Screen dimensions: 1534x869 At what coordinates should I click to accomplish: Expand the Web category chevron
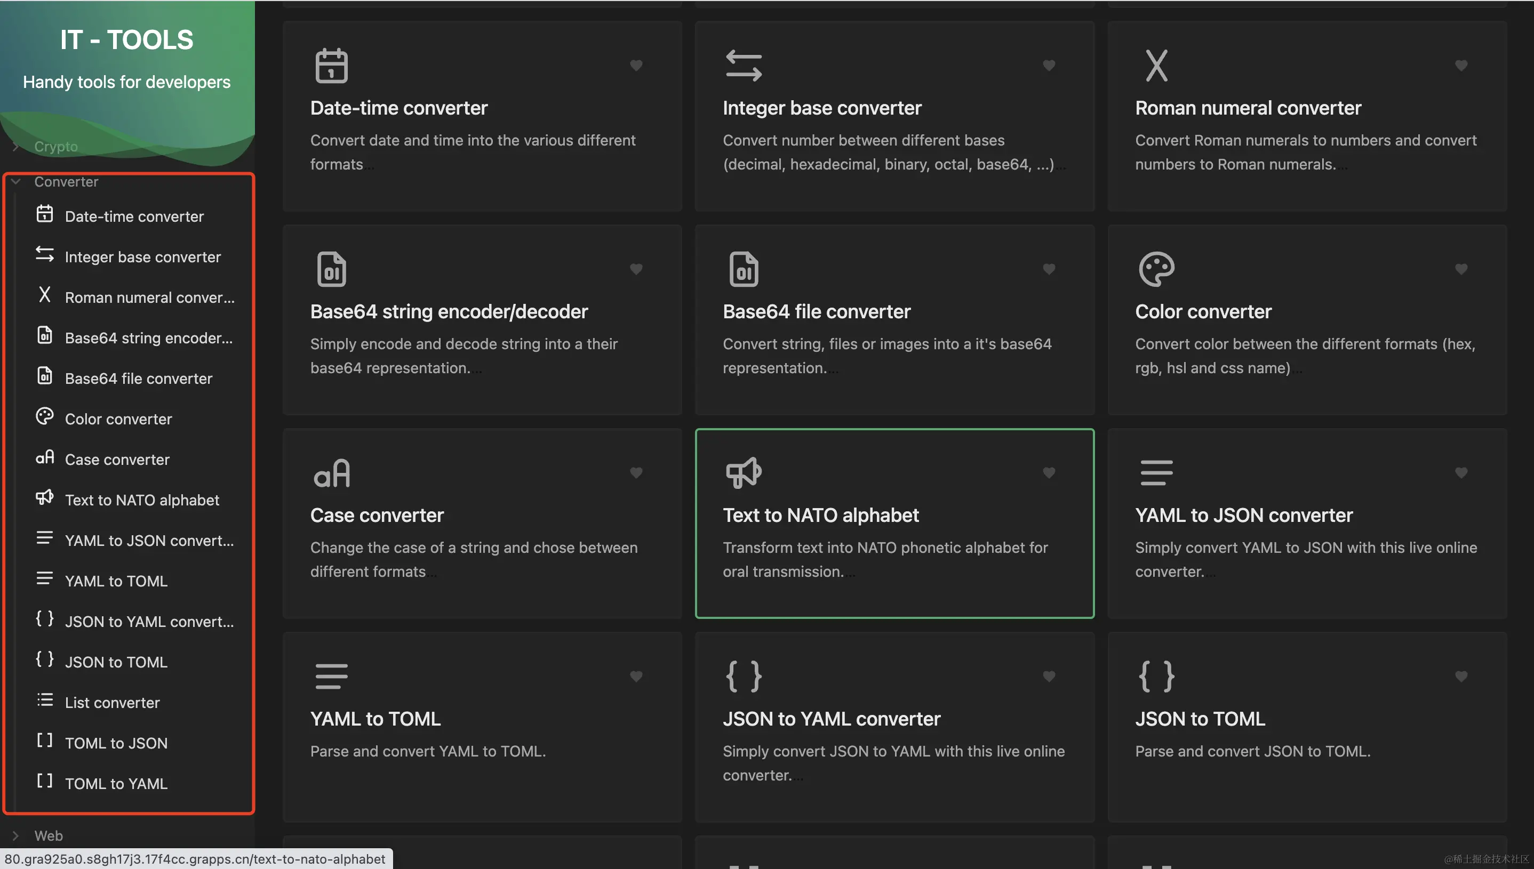click(16, 835)
